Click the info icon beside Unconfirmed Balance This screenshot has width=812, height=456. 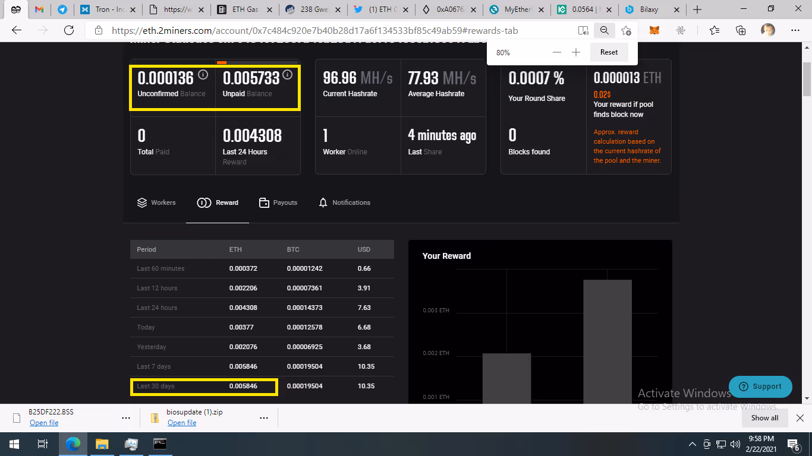click(x=203, y=75)
